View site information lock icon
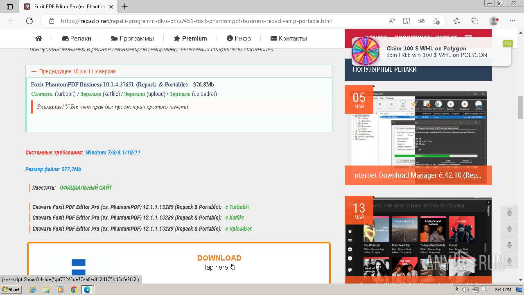The width and height of the screenshot is (524, 295). coord(51,21)
